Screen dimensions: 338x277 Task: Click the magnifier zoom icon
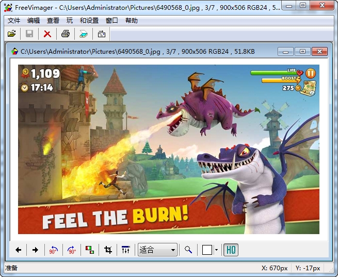(188, 250)
